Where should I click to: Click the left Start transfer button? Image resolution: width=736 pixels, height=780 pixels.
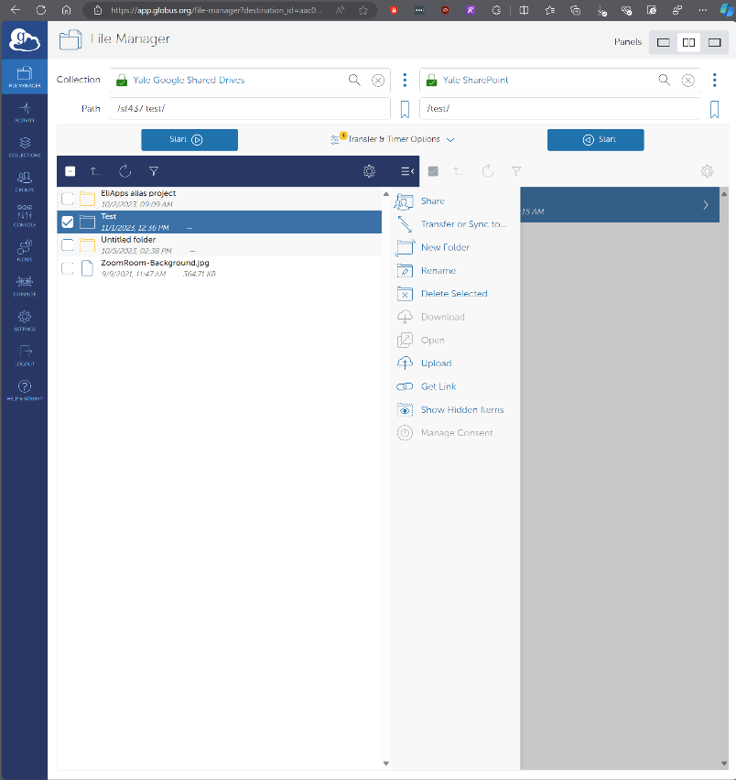189,139
